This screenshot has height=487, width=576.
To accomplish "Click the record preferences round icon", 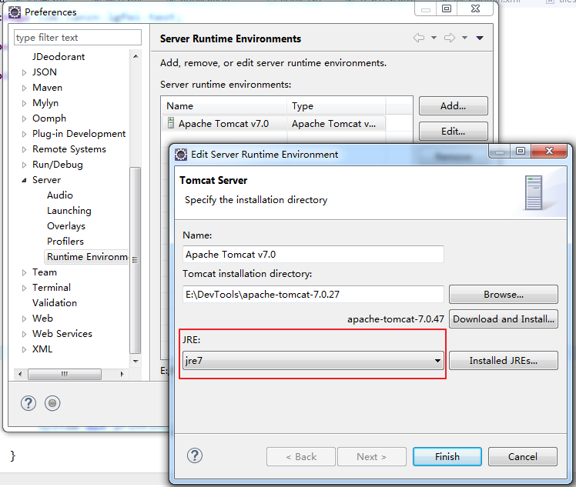I will click(x=52, y=403).
